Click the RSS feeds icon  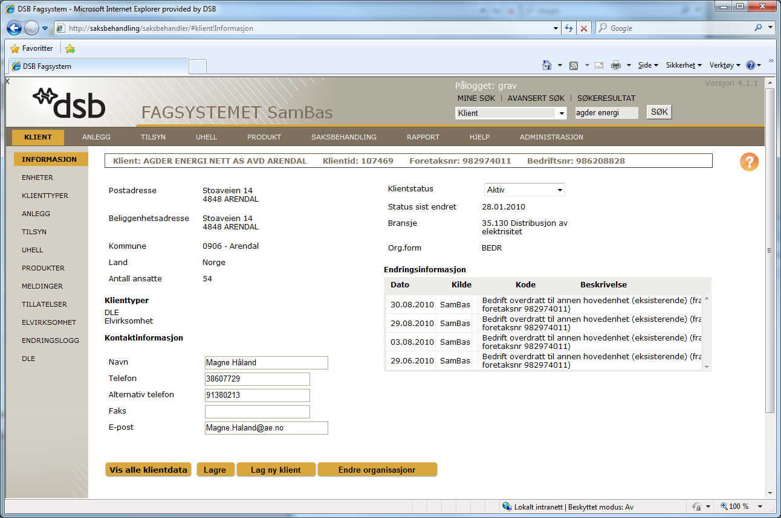coord(574,65)
